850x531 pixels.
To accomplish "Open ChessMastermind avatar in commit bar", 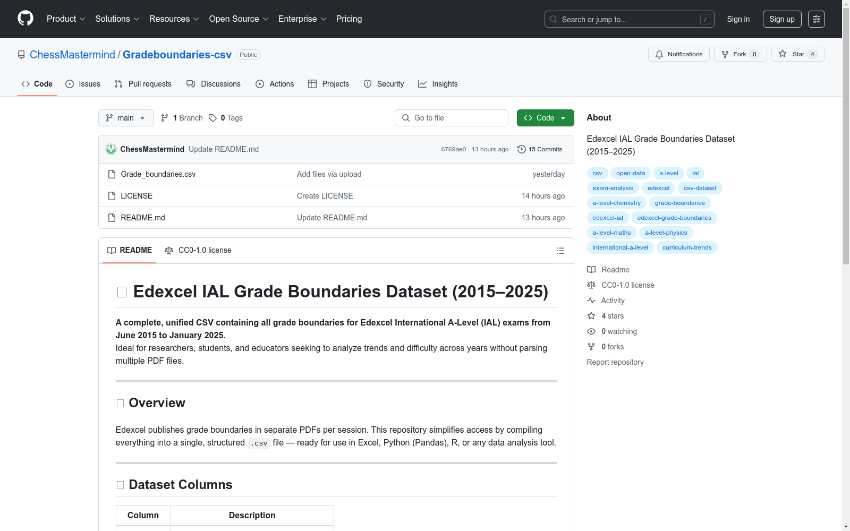I will coord(111,149).
